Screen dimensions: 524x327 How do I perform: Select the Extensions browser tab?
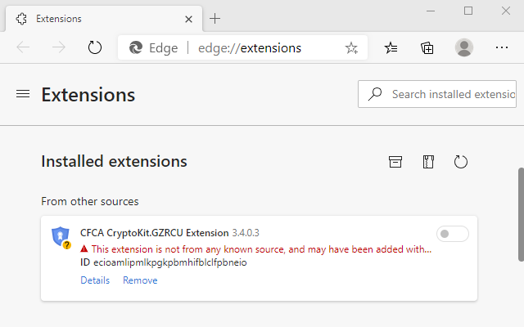point(98,18)
